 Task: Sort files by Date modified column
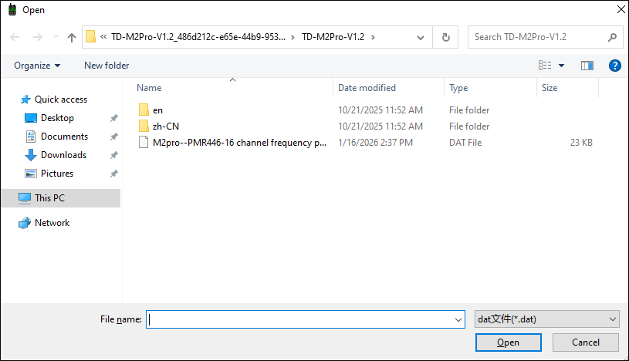tap(367, 88)
